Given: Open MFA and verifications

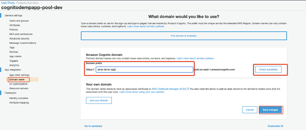Looking at the screenshot, I should click(x=21, y=34).
